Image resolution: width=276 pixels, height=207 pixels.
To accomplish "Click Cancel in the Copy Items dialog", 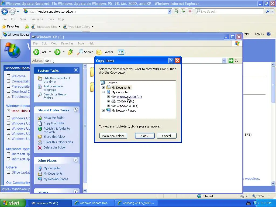I will 167,136.
